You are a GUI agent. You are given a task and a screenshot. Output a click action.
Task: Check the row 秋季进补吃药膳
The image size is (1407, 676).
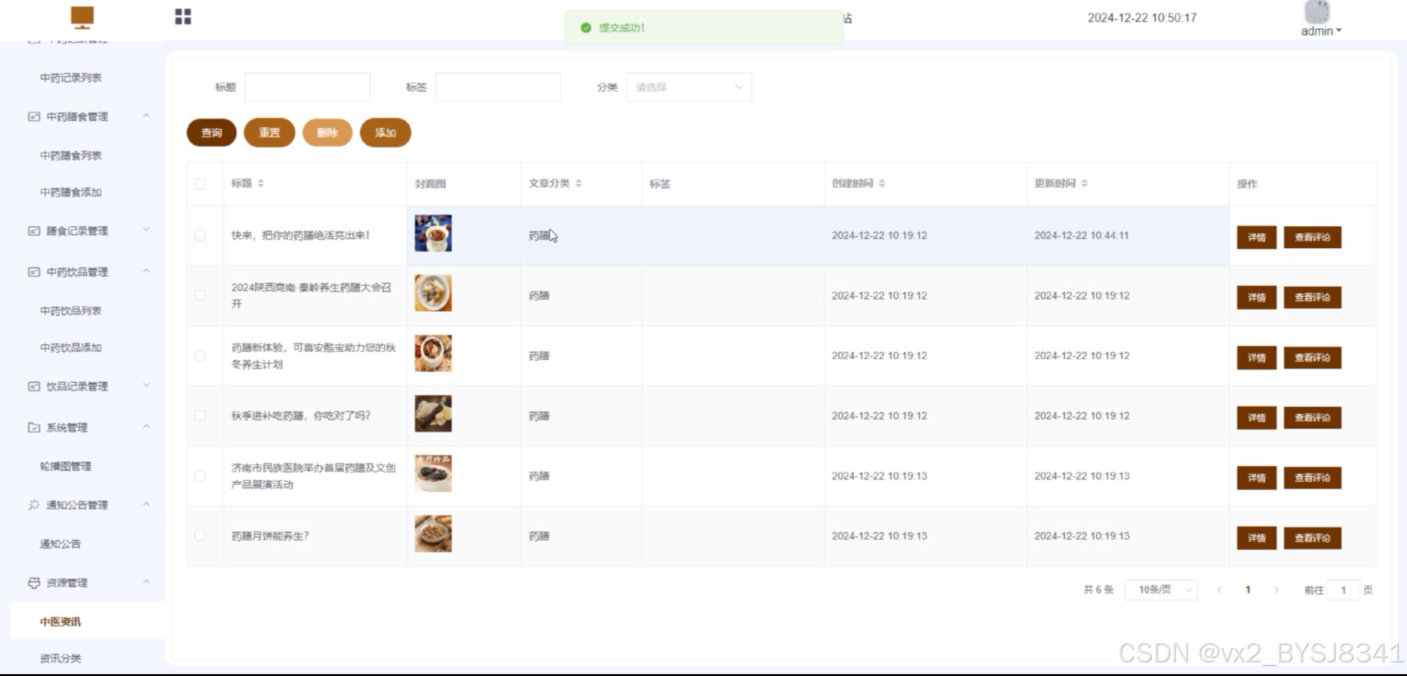(x=200, y=416)
